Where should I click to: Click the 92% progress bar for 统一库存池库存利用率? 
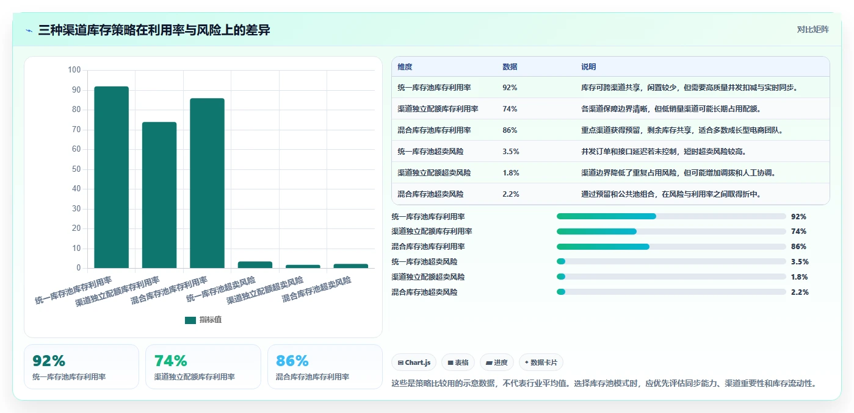tap(671, 216)
